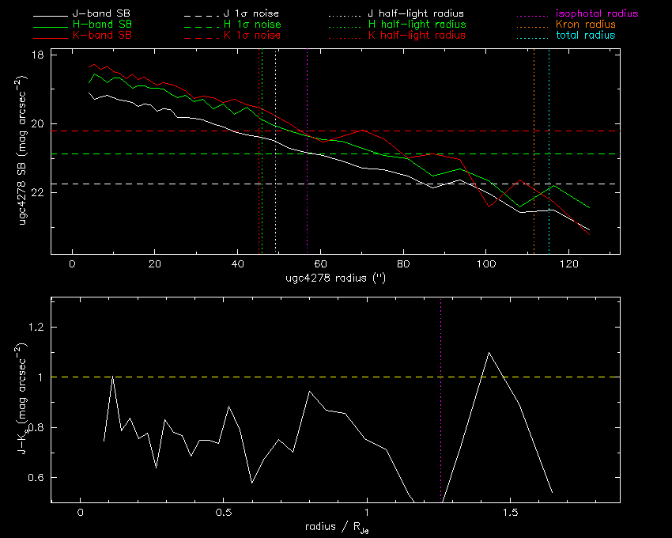Viewport: 672px width, 538px height.
Task: Click the isophotal radius legend label
Action: pos(597,13)
